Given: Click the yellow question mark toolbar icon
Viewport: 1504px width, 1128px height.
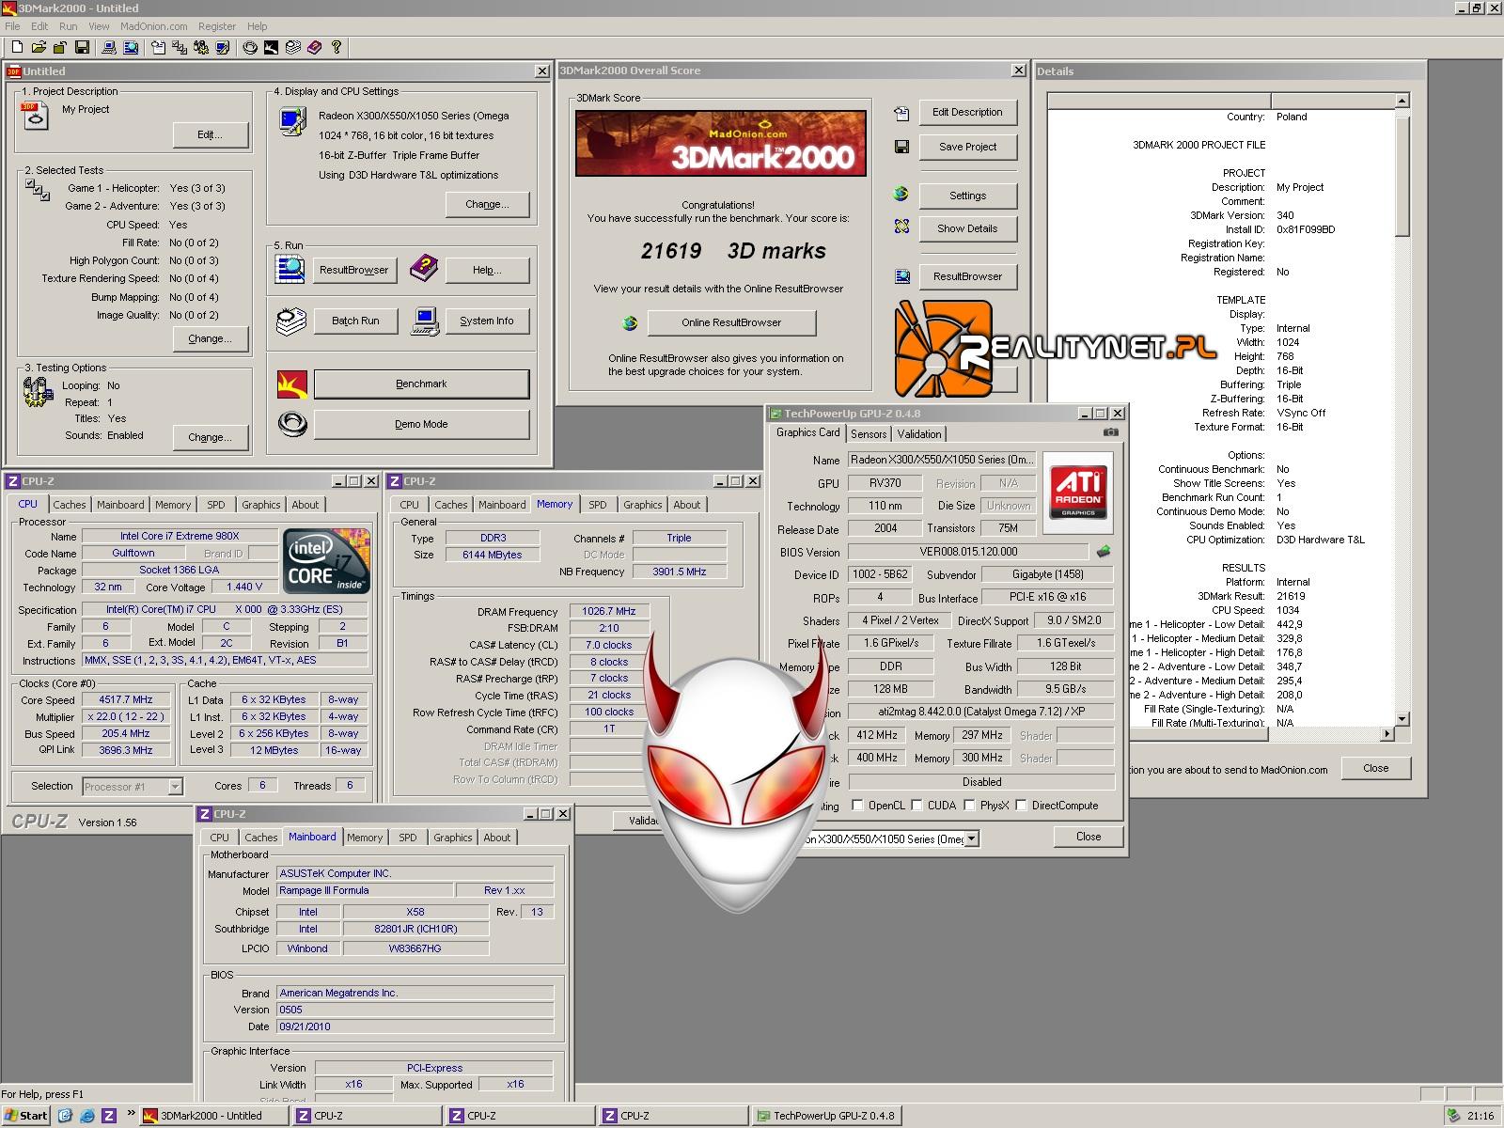Looking at the screenshot, I should 337,47.
